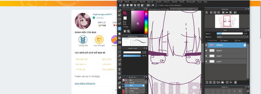
Task: Click the cloud icon in top toolbar
Action: pyautogui.click(x=120, y=5)
